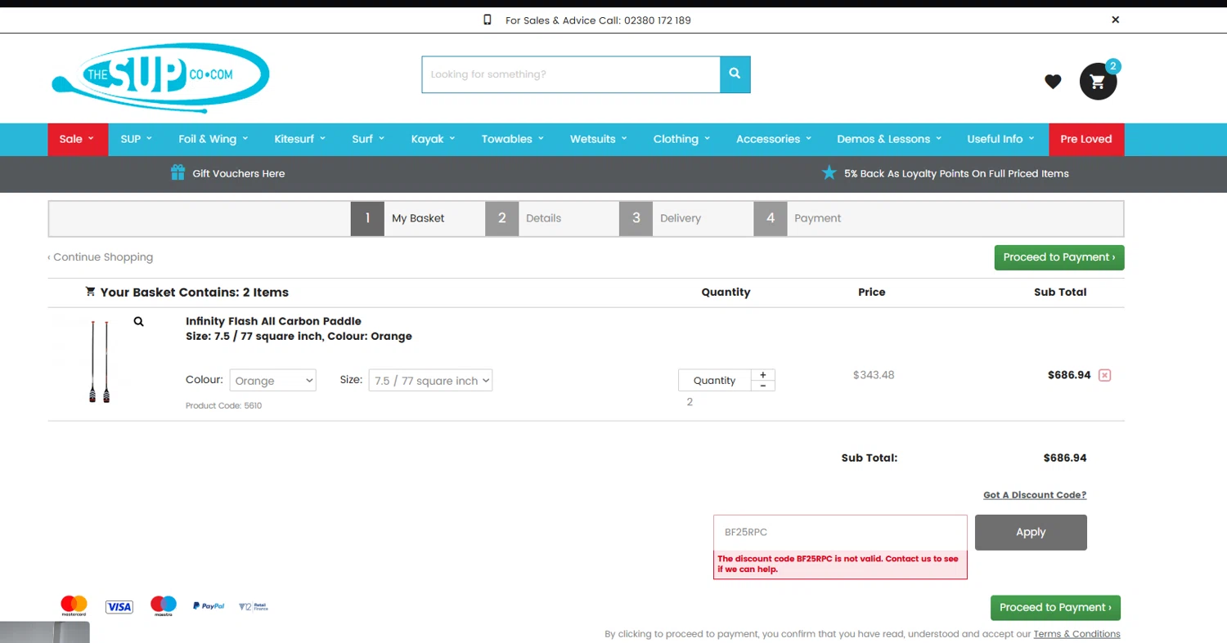Image resolution: width=1227 pixels, height=643 pixels.
Task: Expand the SUP menu
Action: tap(136, 139)
